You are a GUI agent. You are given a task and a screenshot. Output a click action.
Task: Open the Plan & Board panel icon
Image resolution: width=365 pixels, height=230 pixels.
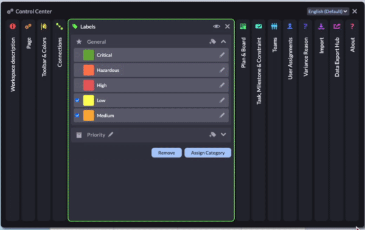[243, 26]
